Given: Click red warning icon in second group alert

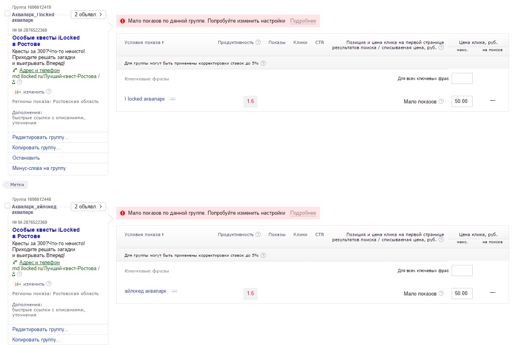Looking at the screenshot, I should pyautogui.click(x=123, y=213).
